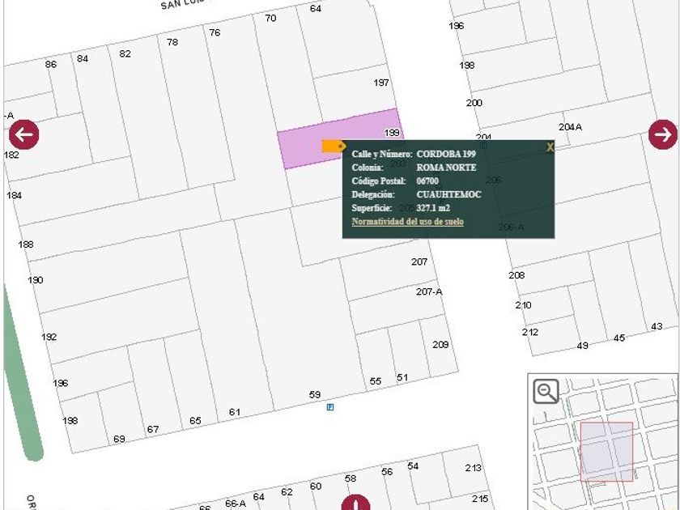Click lot number 78
680x510 pixels.
click(x=172, y=42)
